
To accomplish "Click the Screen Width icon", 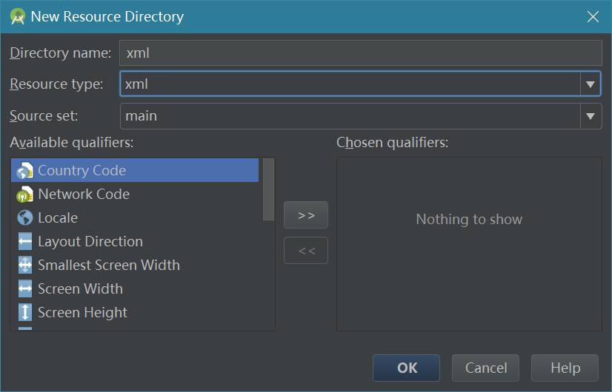I will [x=25, y=289].
